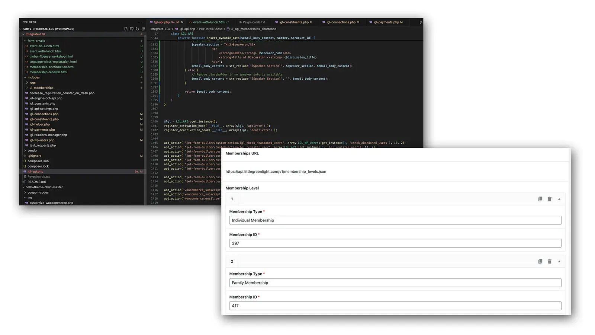Open the .gitignore file

point(34,156)
